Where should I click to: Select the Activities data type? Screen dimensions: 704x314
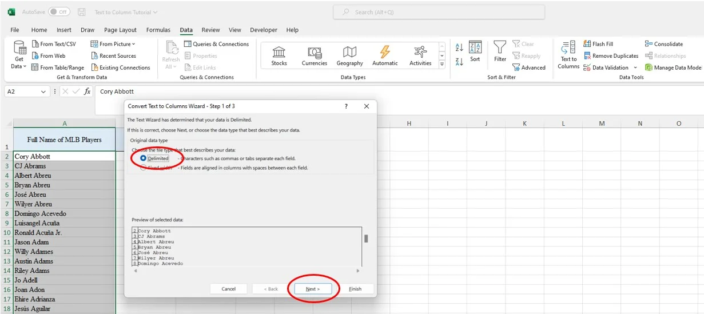[420, 56]
